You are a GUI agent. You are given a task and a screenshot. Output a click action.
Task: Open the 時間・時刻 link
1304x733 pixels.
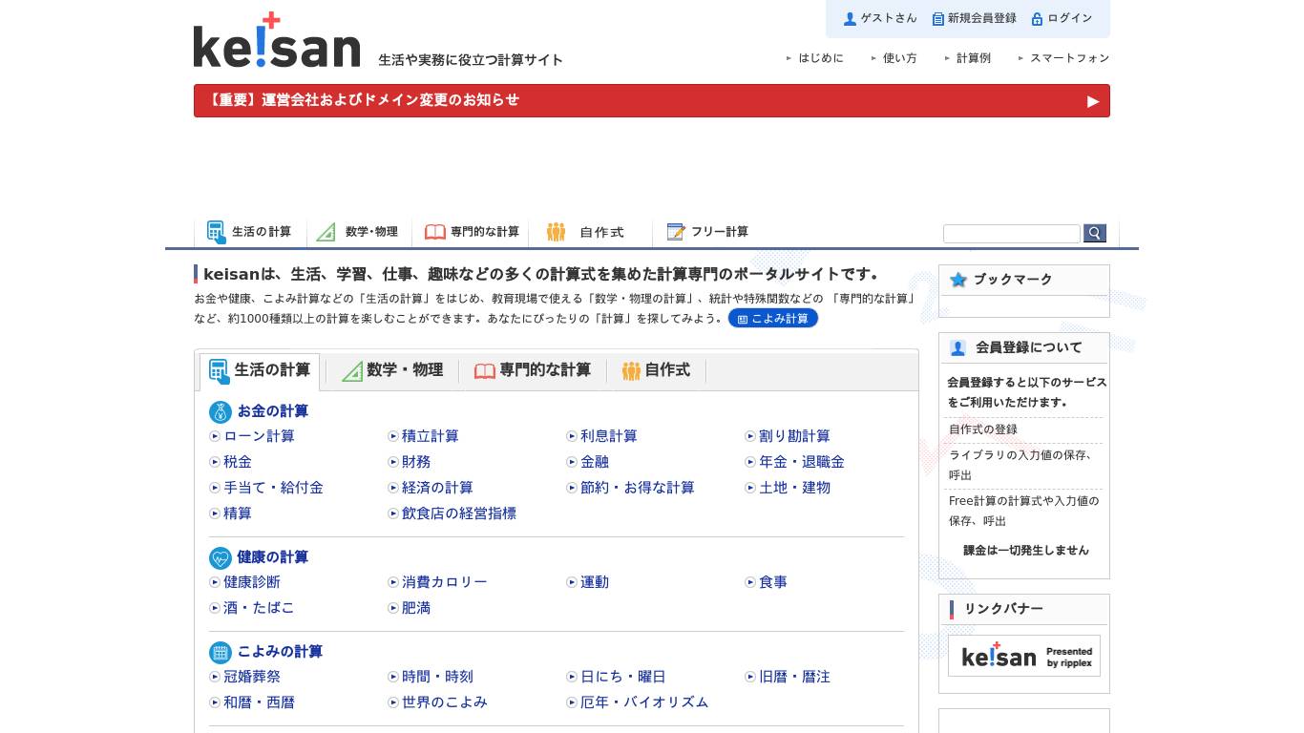(x=437, y=677)
